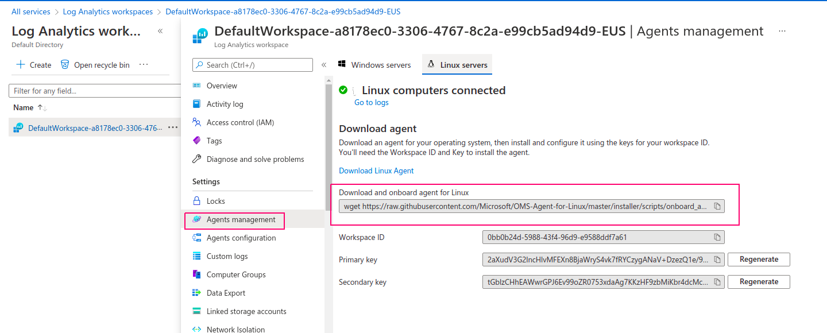Follow the Go to logs link
Viewport: 827px width, 333px height.
point(372,102)
